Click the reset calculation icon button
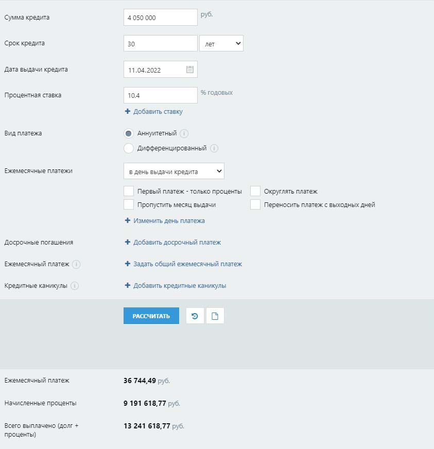This screenshot has width=434, height=449. [x=195, y=316]
